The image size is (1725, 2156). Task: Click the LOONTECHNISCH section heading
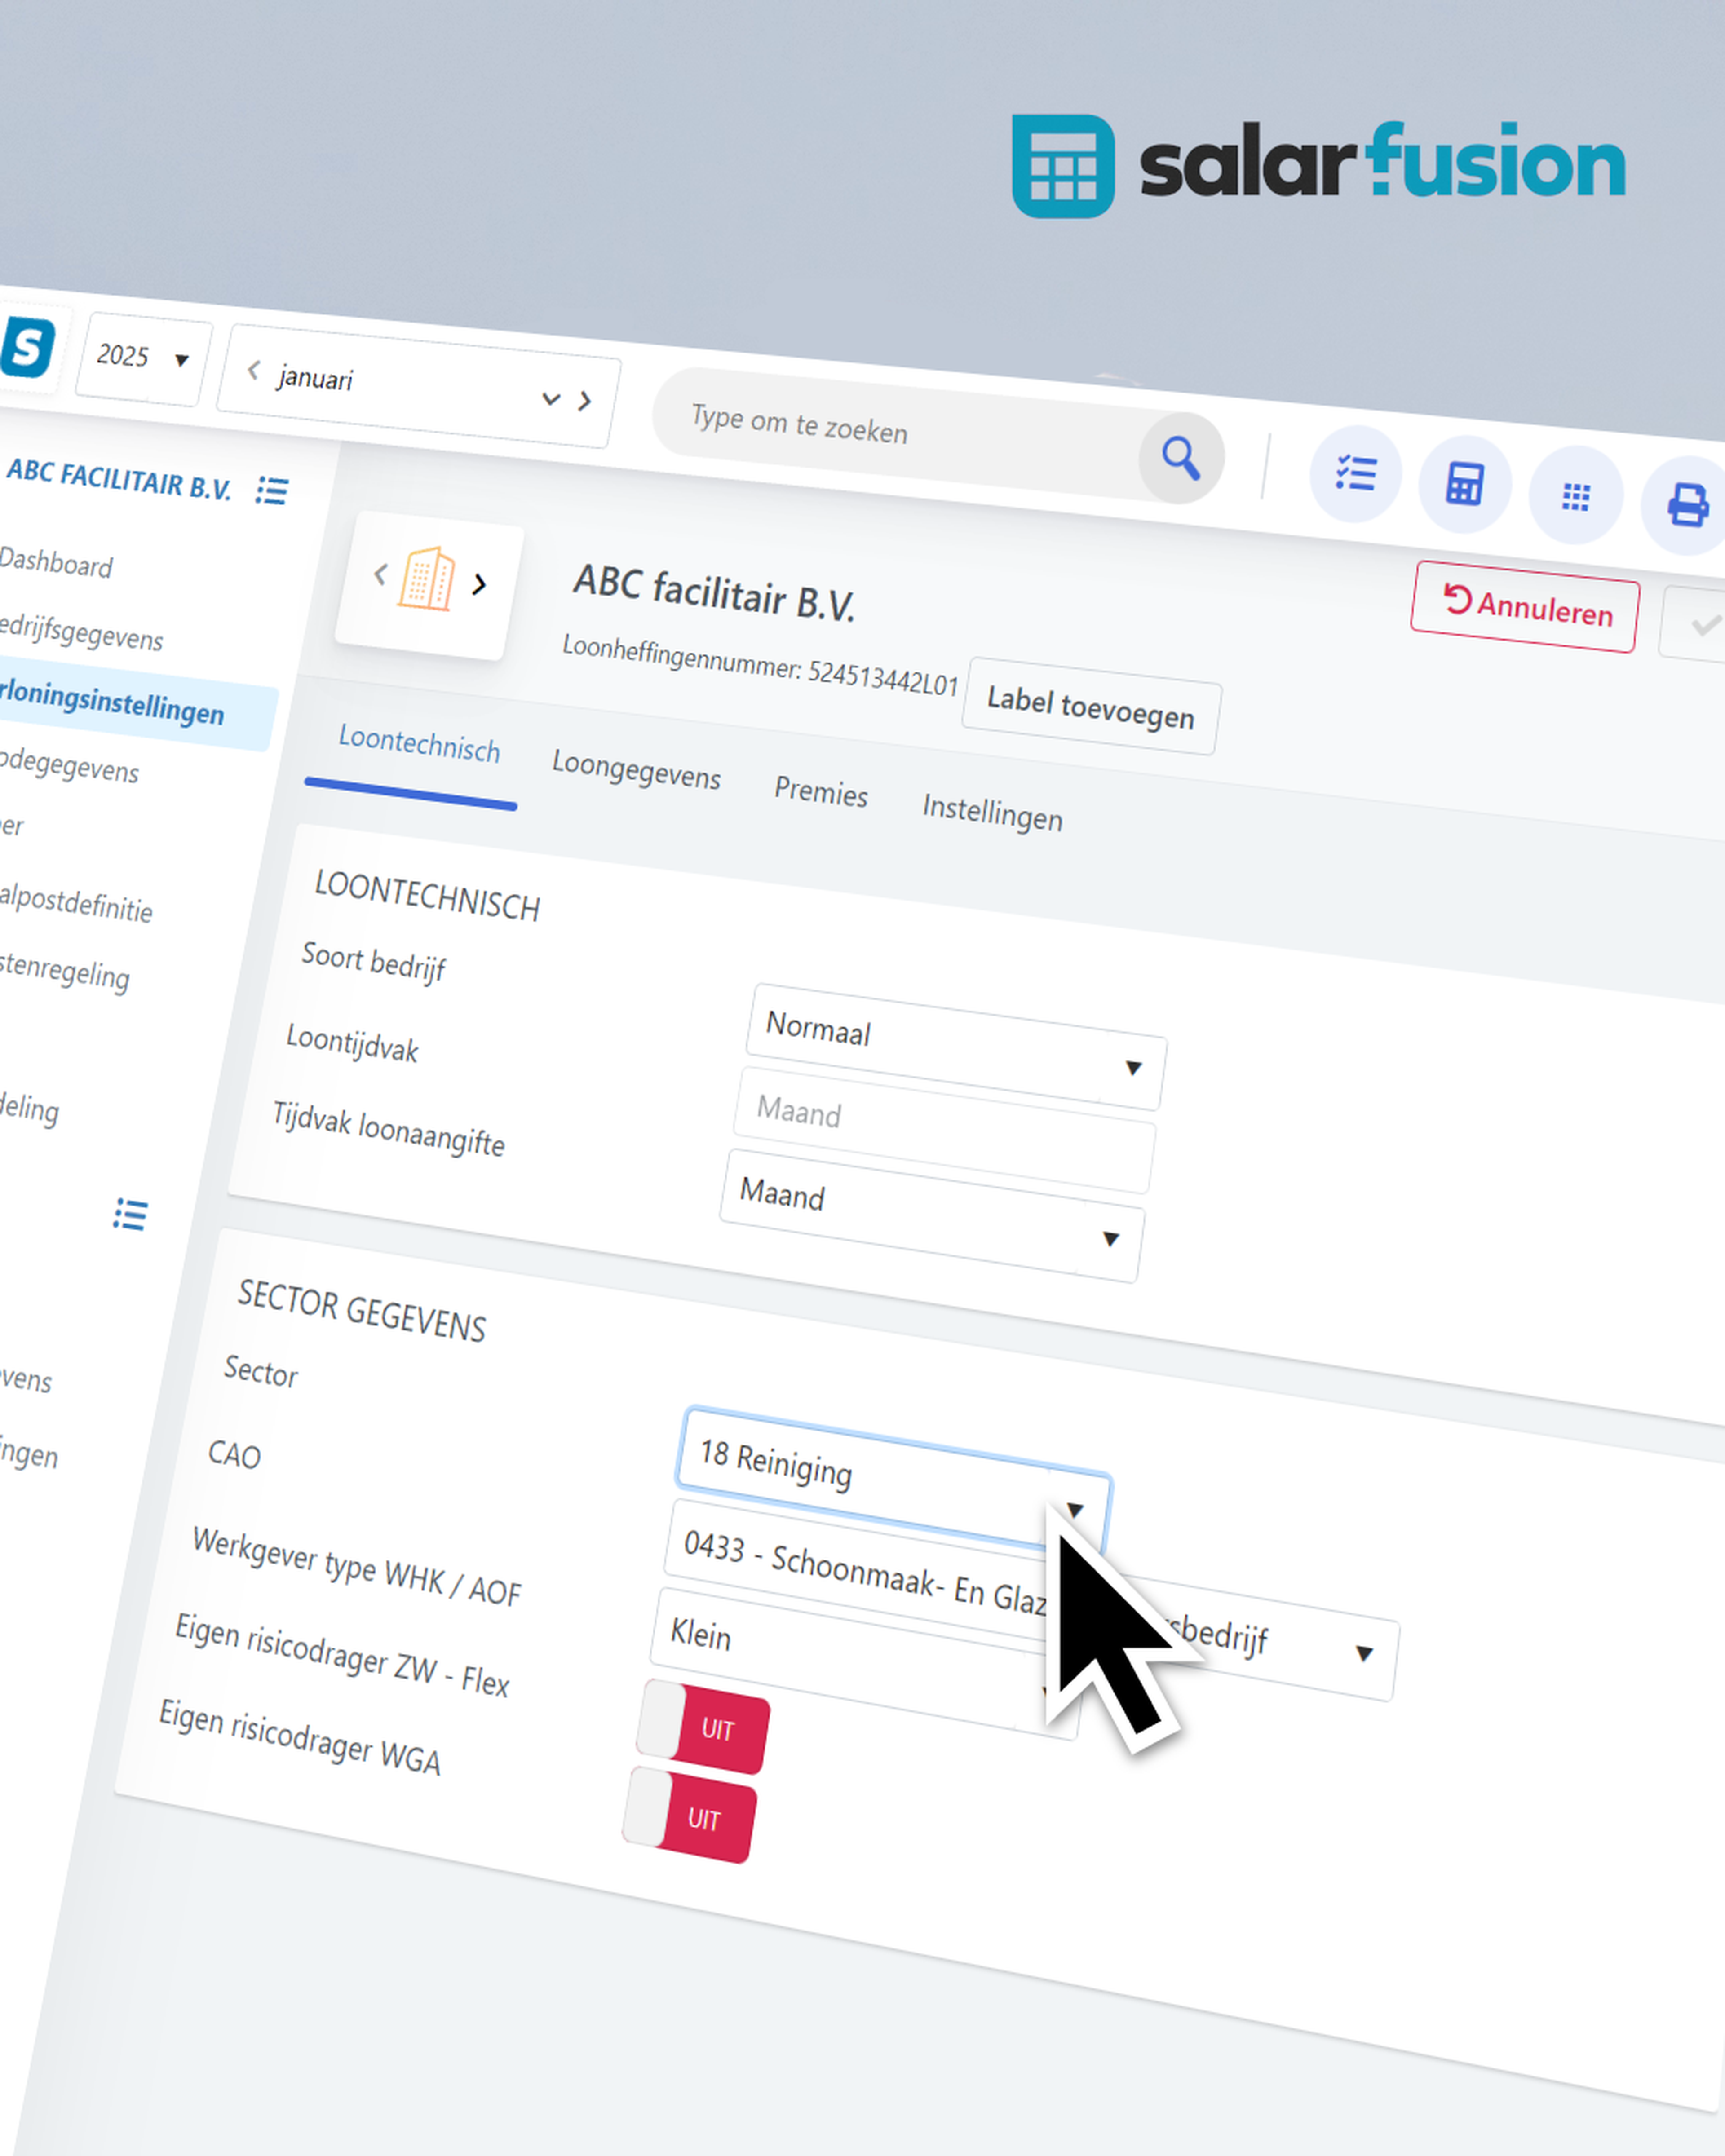pos(427,895)
